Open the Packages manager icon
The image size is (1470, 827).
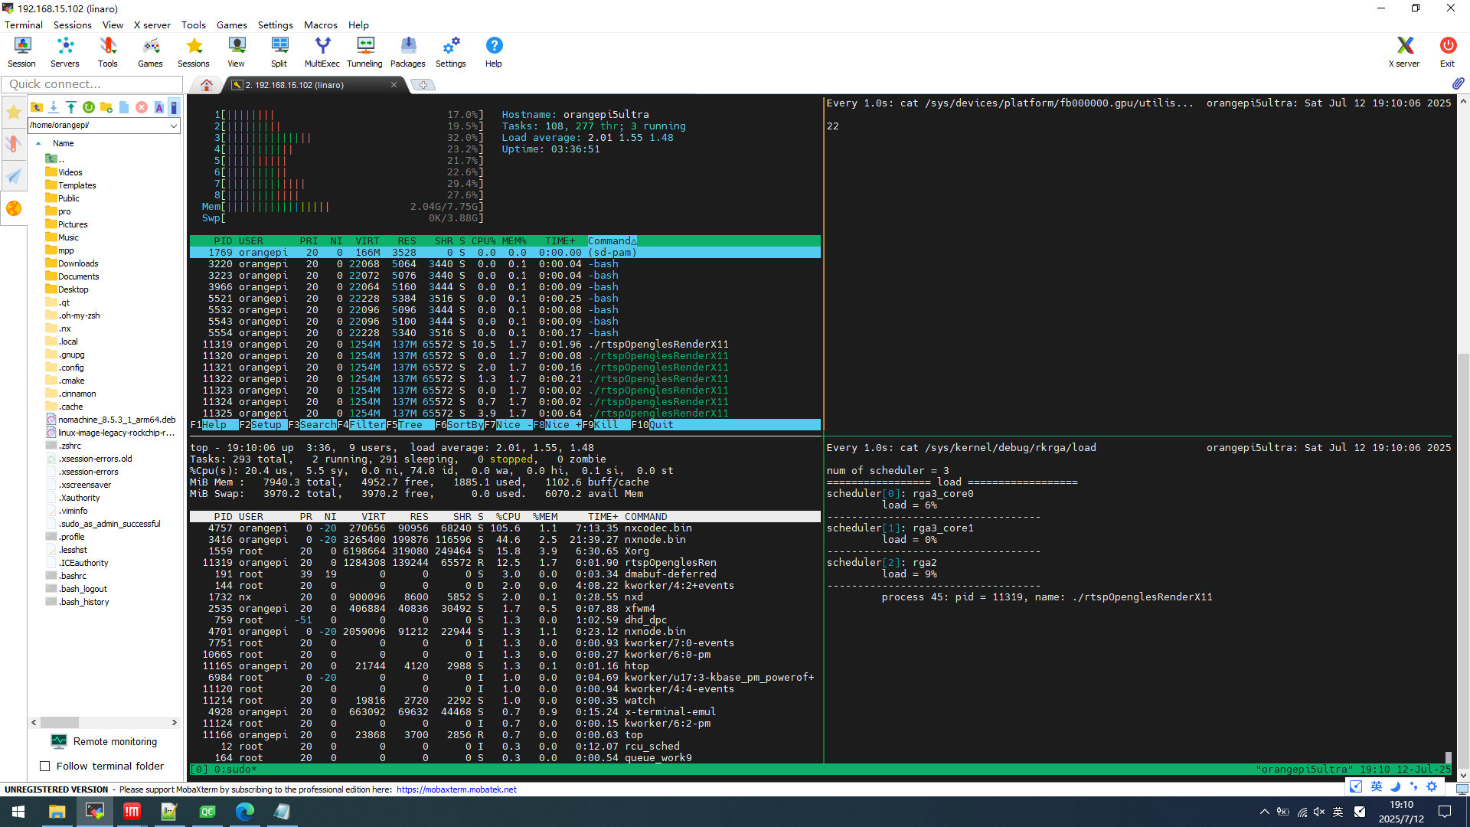tap(407, 52)
